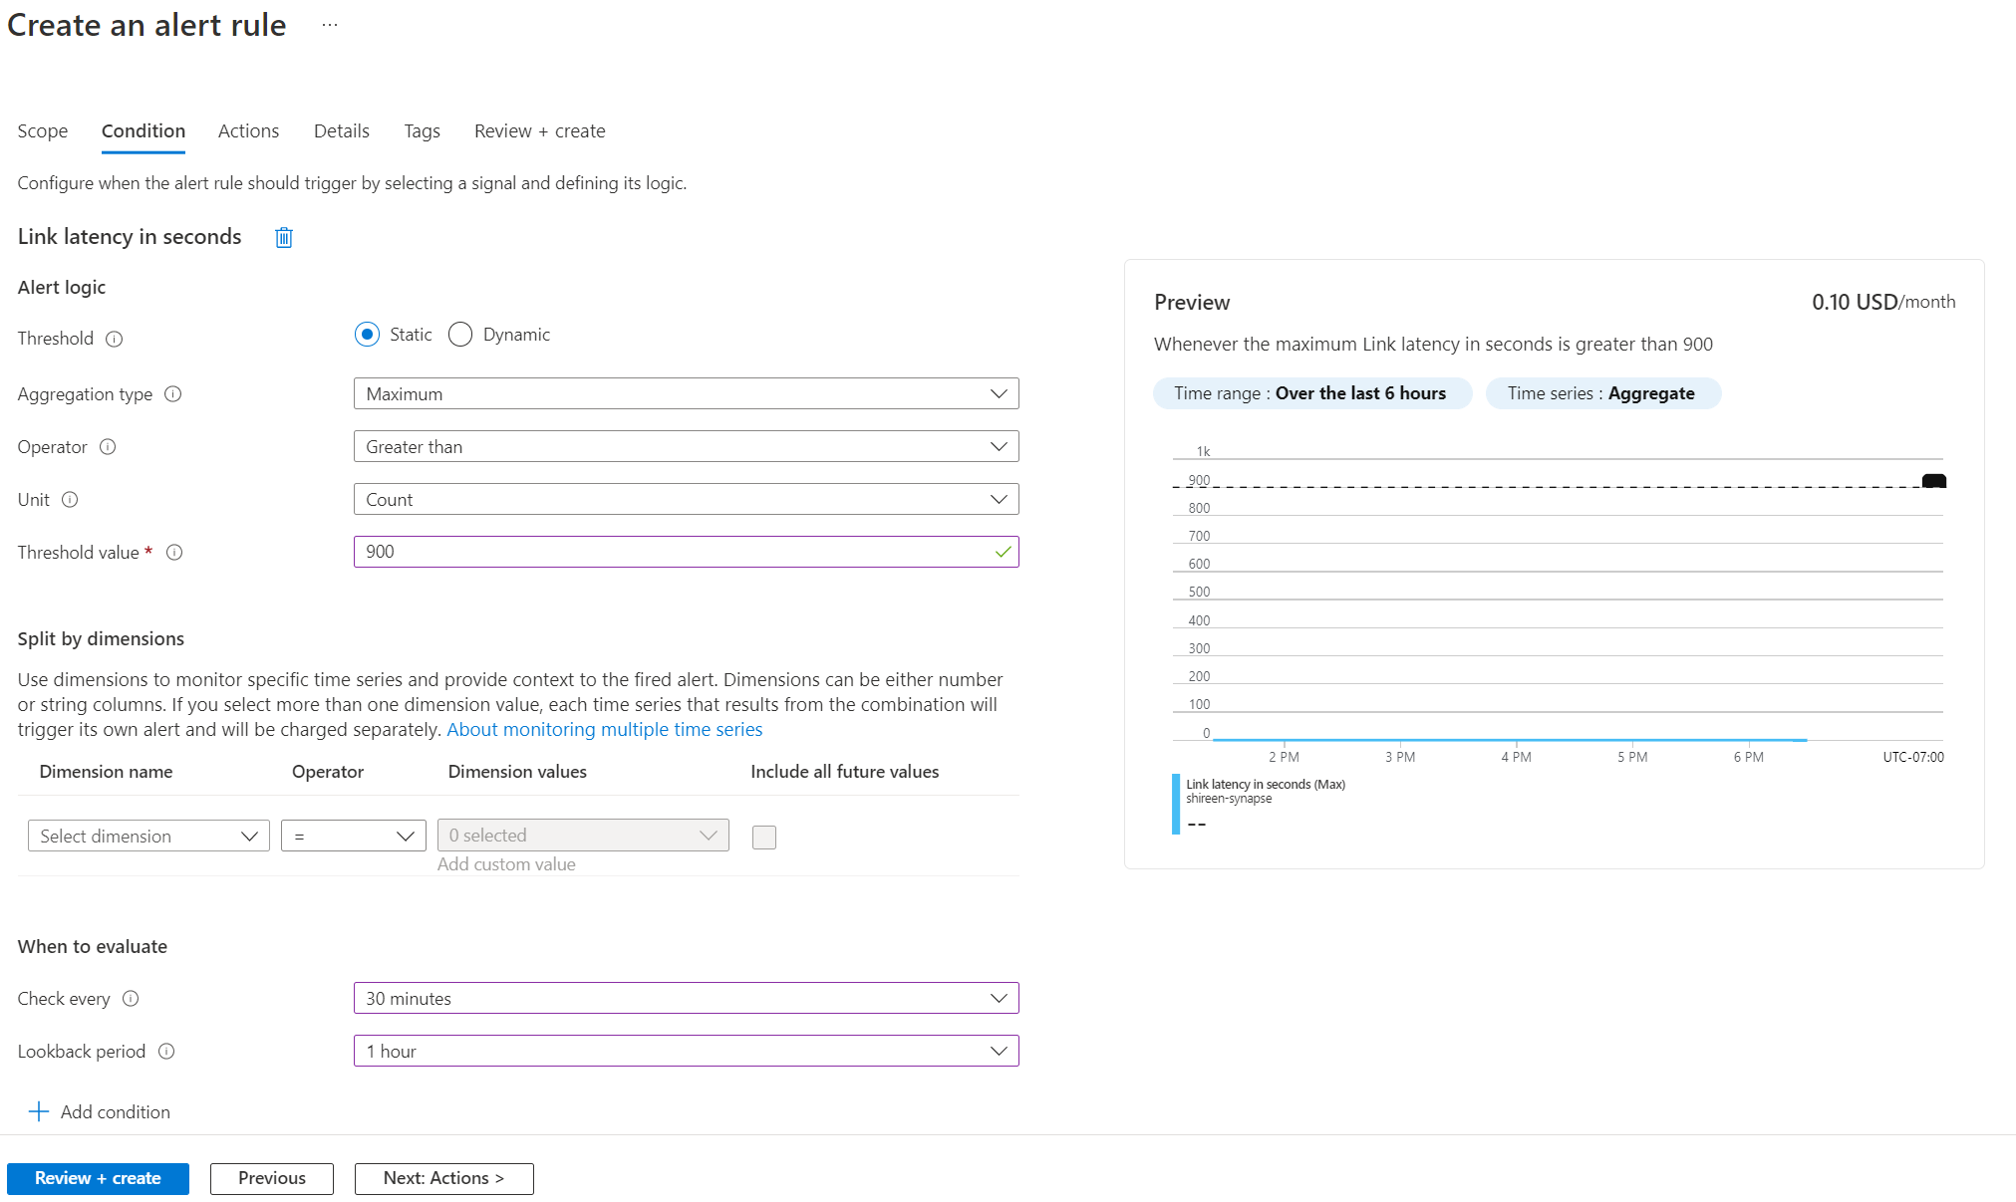Check the Include all future values checkbox

764,838
